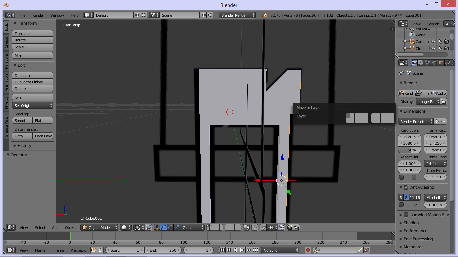Image resolution: width=458 pixels, height=257 pixels.
Task: Jump to the last frame
Action: pos(255,250)
